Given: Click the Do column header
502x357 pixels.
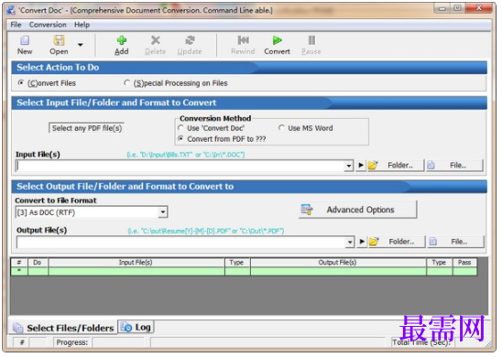Looking at the screenshot, I should [x=38, y=263].
